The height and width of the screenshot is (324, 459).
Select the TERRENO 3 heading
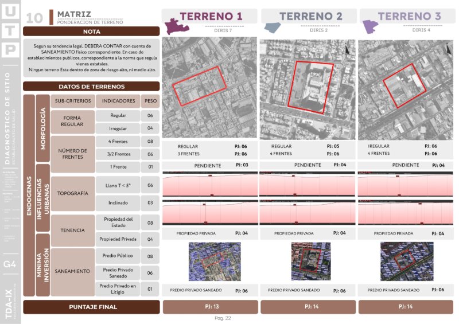pyautogui.click(x=409, y=16)
